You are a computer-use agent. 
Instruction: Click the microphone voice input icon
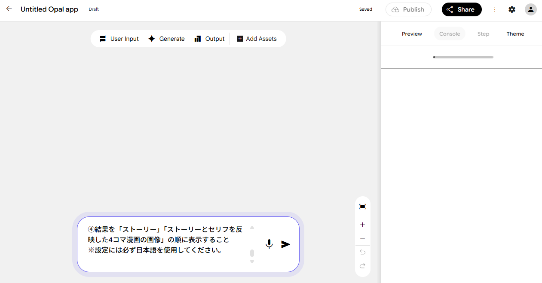coord(269,244)
